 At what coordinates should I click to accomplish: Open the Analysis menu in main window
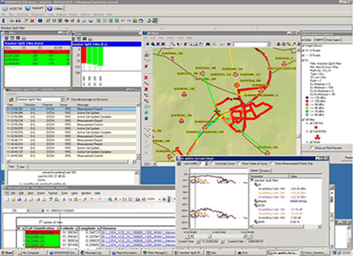[x=61, y=14]
